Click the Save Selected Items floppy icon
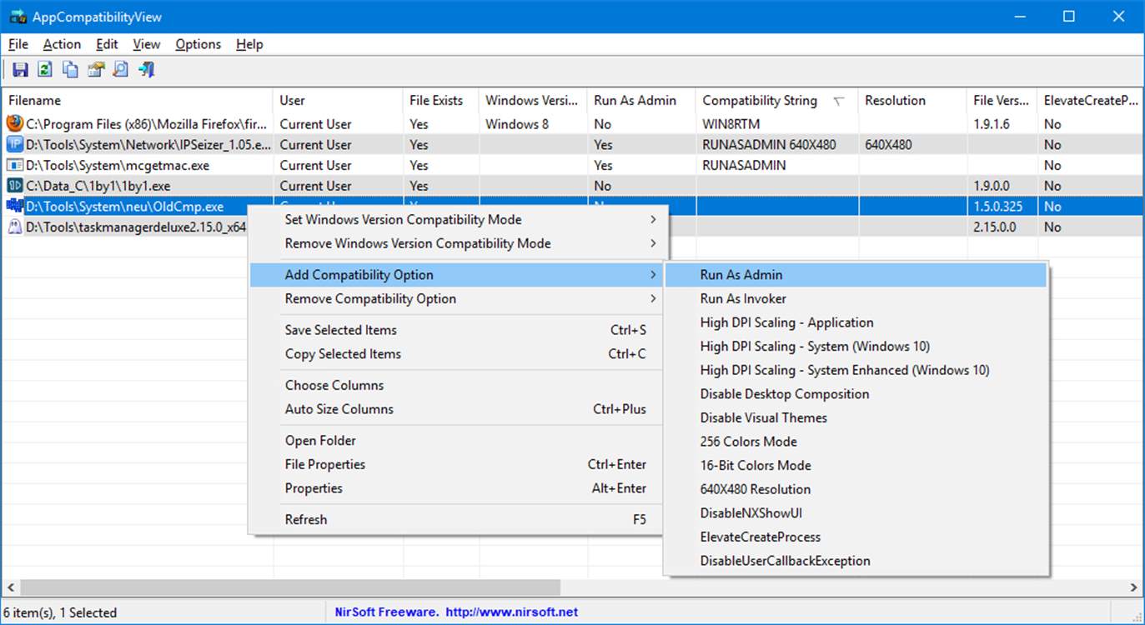The height and width of the screenshot is (625, 1145). (20, 70)
